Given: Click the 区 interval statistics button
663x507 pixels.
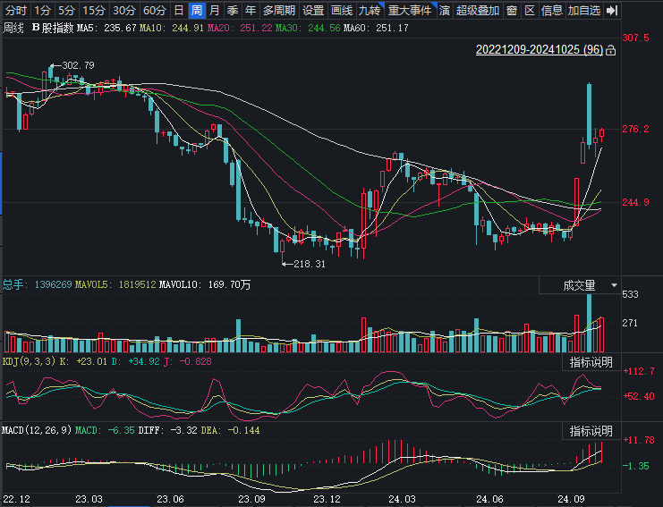Looking at the screenshot, I should point(529,11).
